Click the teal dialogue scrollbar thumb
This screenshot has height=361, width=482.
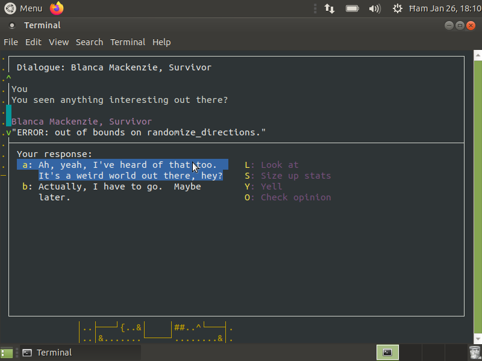pos(8,116)
